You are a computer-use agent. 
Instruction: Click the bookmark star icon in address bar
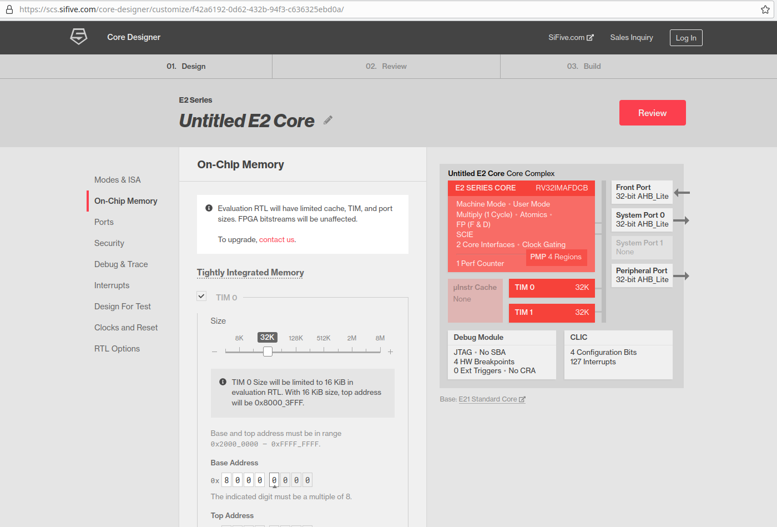tap(765, 9)
